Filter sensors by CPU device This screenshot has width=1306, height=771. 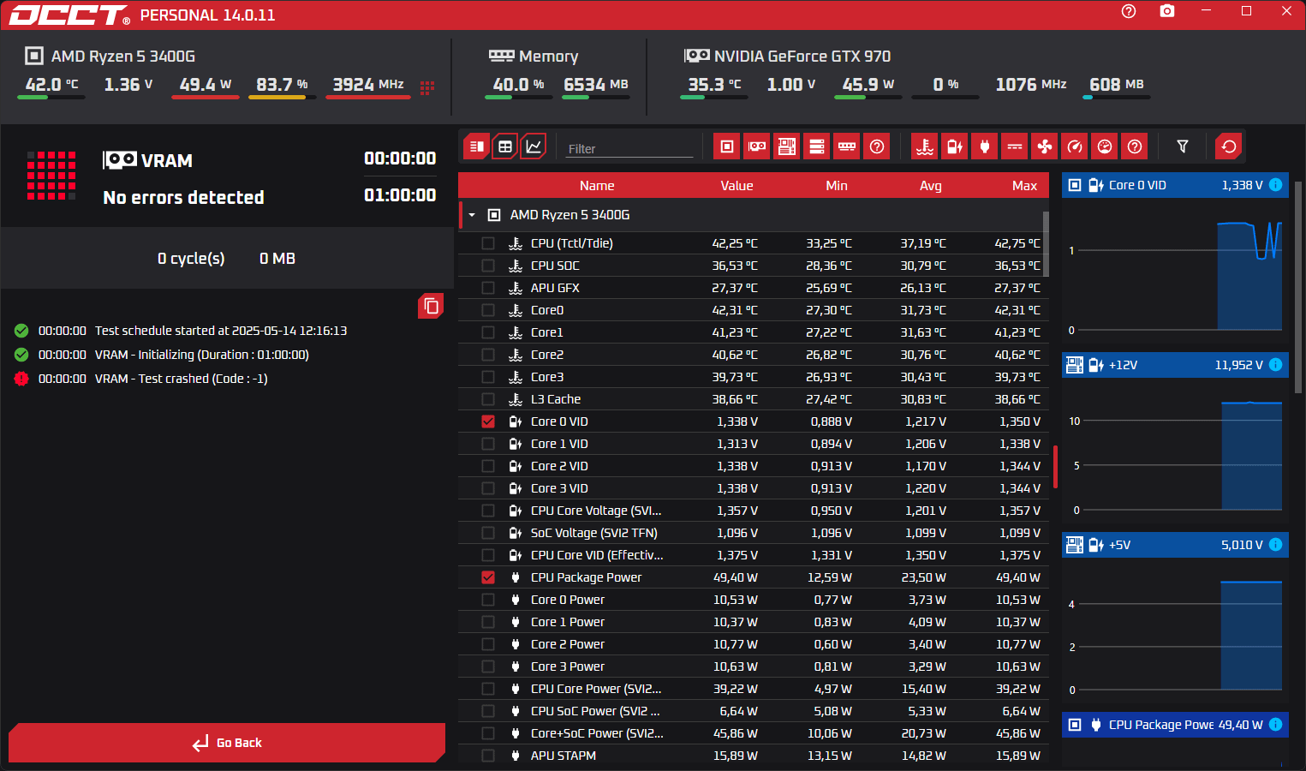pyautogui.click(x=727, y=146)
